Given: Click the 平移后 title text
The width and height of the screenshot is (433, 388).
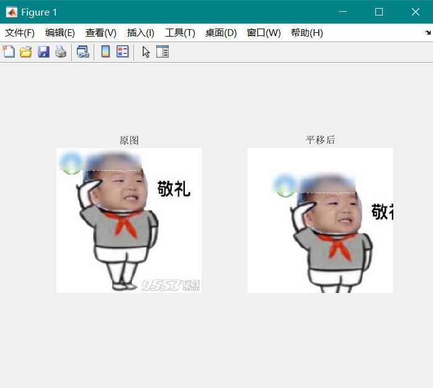Looking at the screenshot, I should 320,140.
